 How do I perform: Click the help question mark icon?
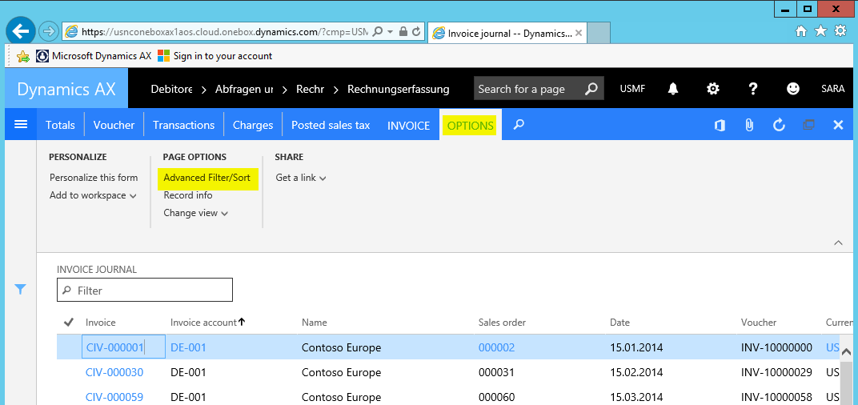[752, 89]
